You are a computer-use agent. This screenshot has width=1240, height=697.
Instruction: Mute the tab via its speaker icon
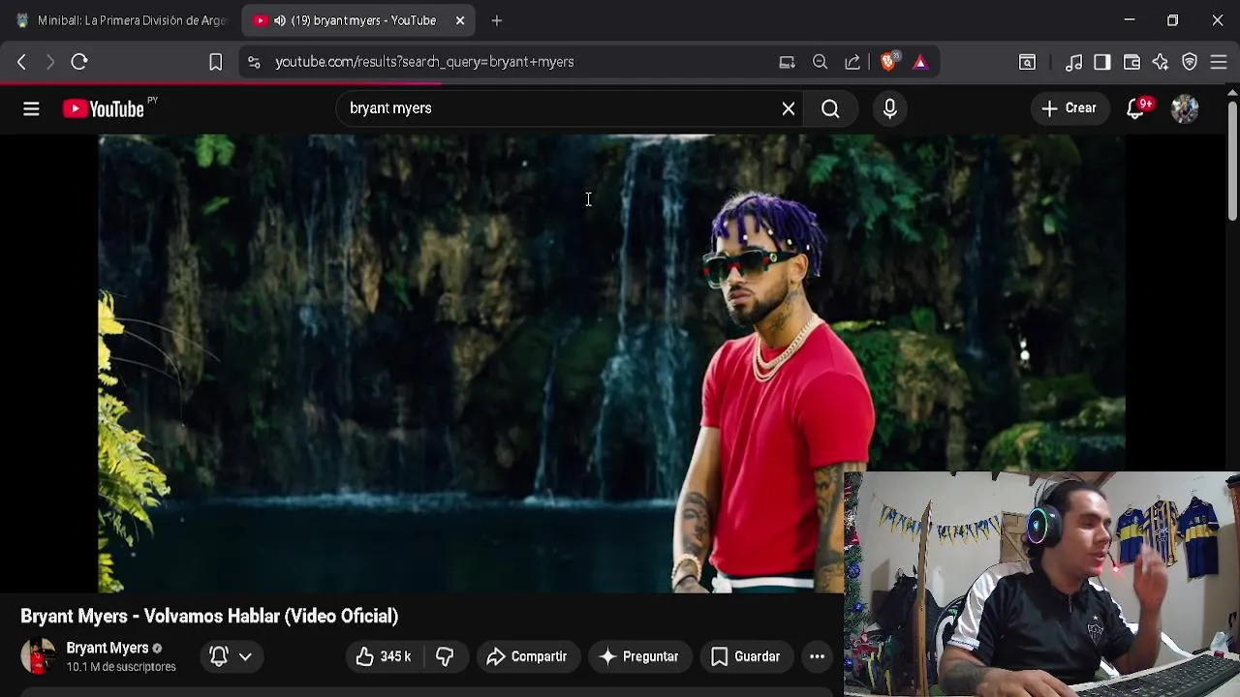click(x=280, y=20)
